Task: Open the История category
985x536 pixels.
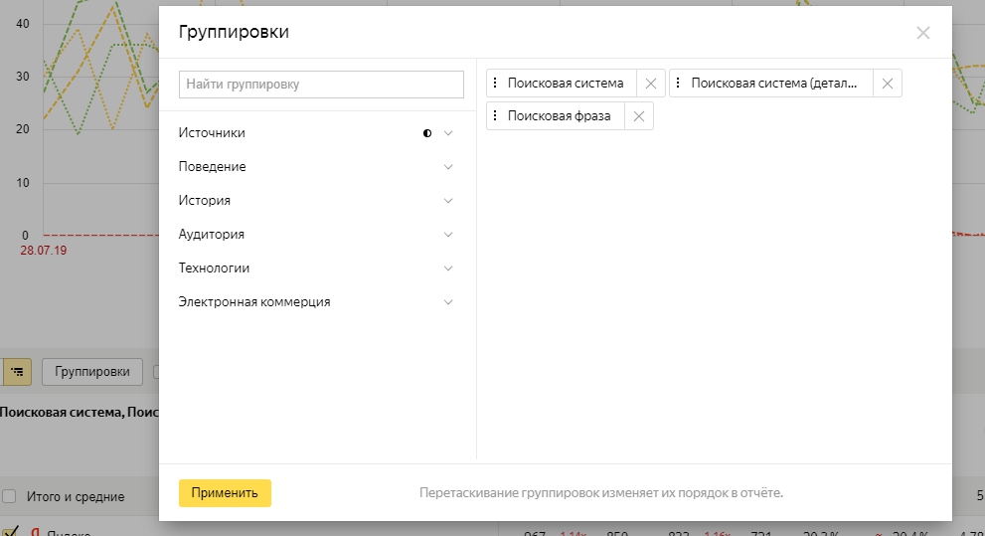Action: point(205,201)
